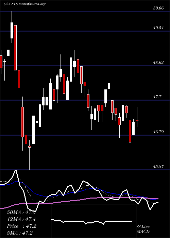Select the 47.7 price level label
Viewport: 170px width, 238px height.
point(157,97)
